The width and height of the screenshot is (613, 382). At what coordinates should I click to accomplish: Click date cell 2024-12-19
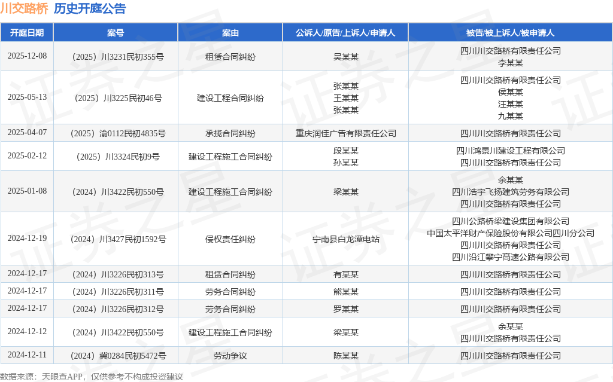(27, 239)
